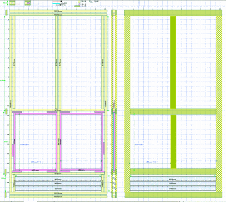Screen dimensions: 226x202
Task: Select the topmost 1030mm beam in left drawing
Action: [x=58, y=11]
